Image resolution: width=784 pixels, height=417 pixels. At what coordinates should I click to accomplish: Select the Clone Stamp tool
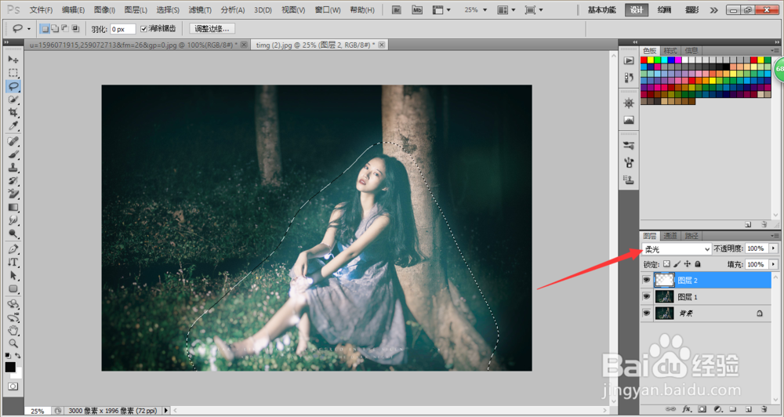coord(13,168)
